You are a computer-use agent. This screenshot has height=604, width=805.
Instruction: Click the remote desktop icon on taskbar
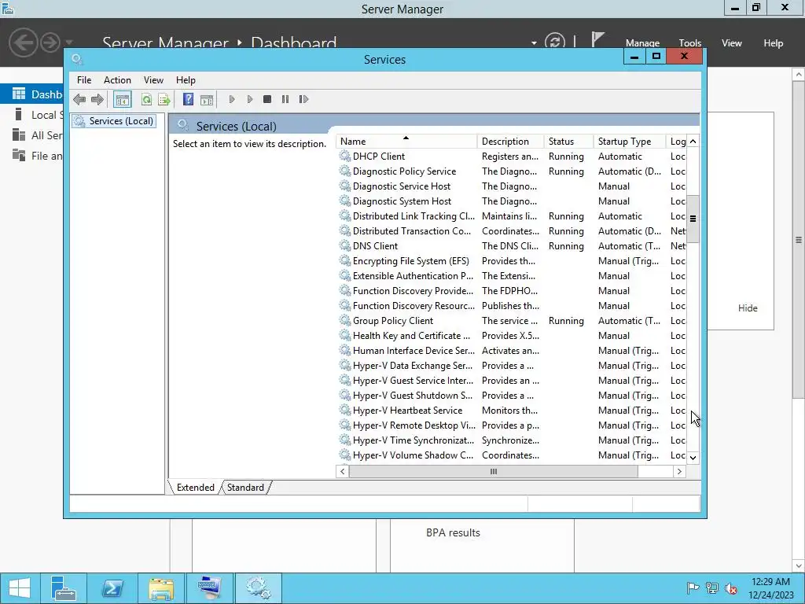point(210,588)
